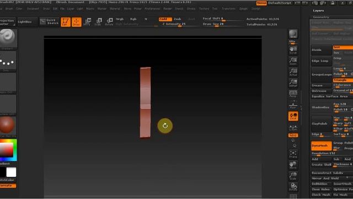
Task: Toggle the Triangle option
Action: 343,80
